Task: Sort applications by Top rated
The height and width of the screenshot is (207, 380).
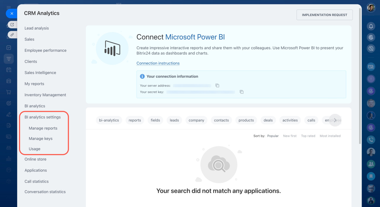Action: [x=308, y=136]
